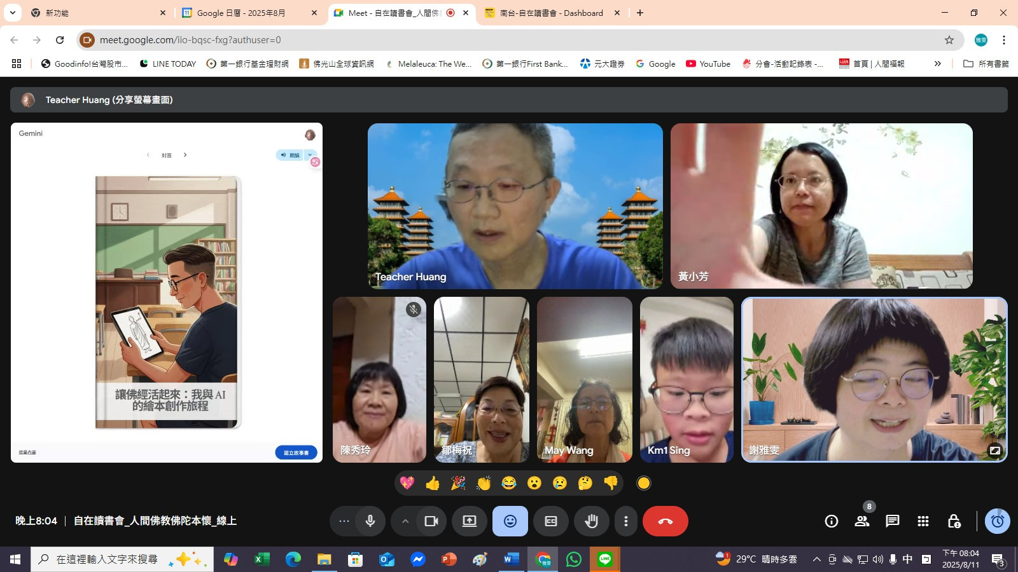This screenshot has width=1018, height=572.
Task: Expand video settings arrow beside camera
Action: 405,521
